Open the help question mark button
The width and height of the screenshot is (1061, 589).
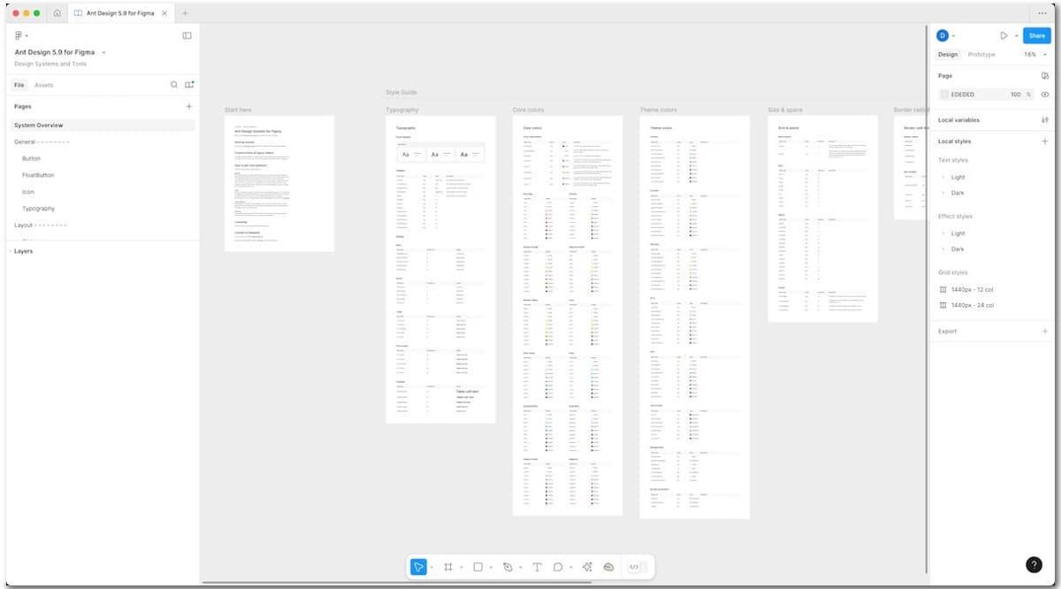(x=1034, y=565)
